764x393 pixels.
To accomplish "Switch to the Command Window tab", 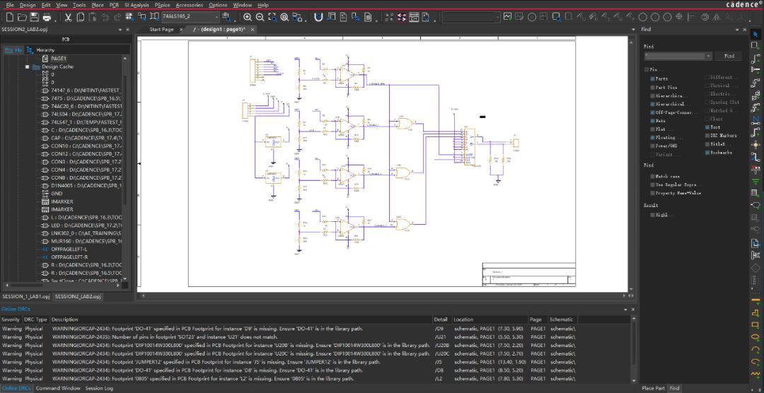I will click(x=58, y=388).
